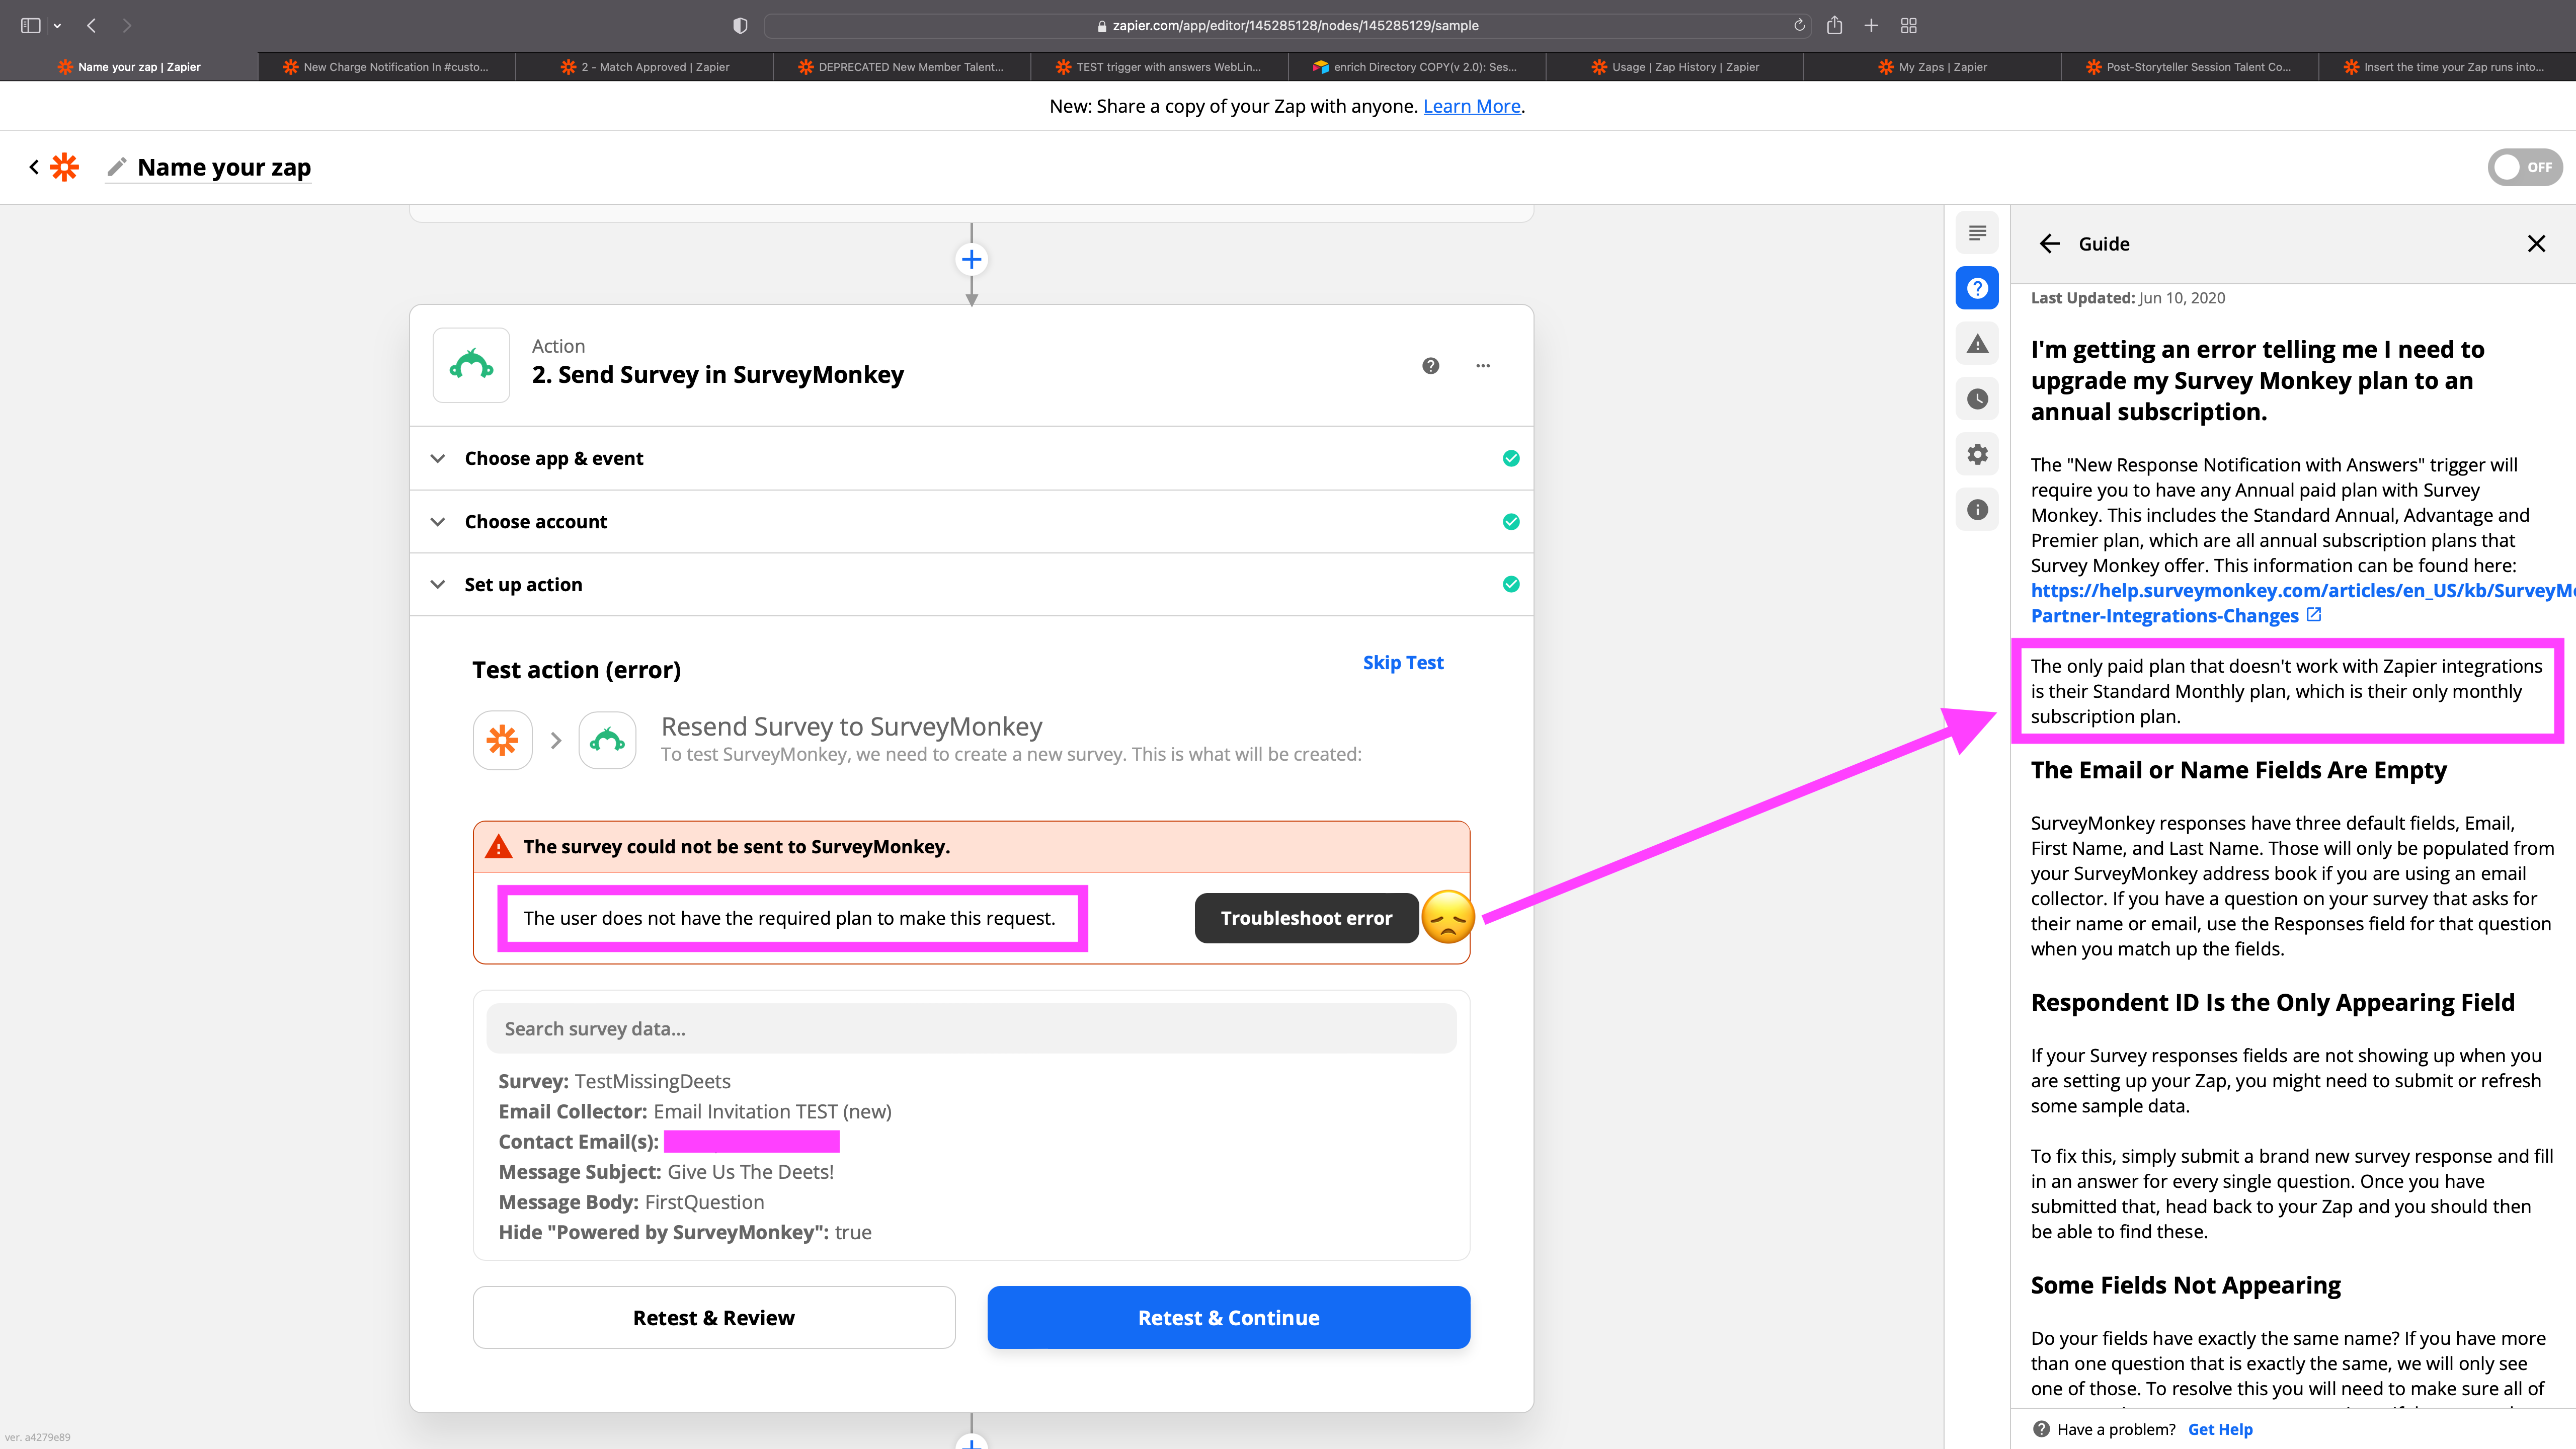The height and width of the screenshot is (1449, 2576).
Task: Open the Learn More link in banner
Action: tap(1471, 106)
